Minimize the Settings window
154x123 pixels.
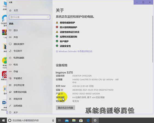(x=137, y=2)
